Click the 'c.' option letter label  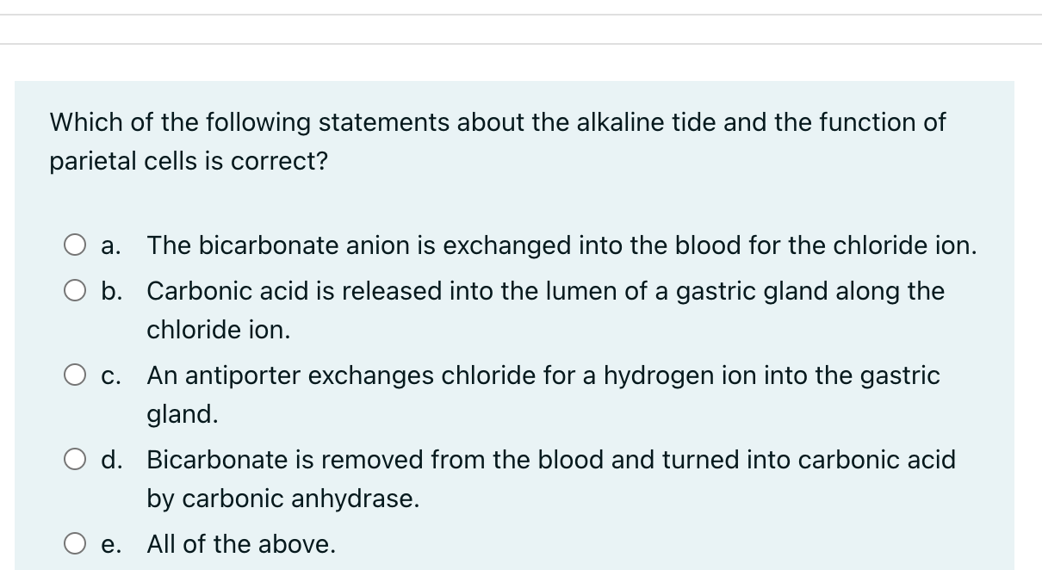109,375
